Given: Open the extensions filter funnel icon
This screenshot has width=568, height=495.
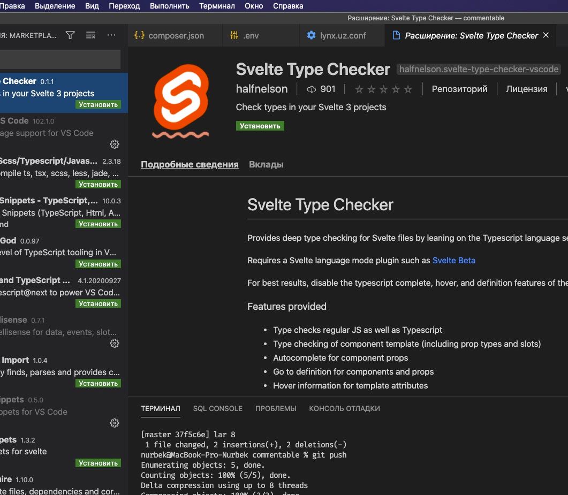Looking at the screenshot, I should (x=70, y=35).
